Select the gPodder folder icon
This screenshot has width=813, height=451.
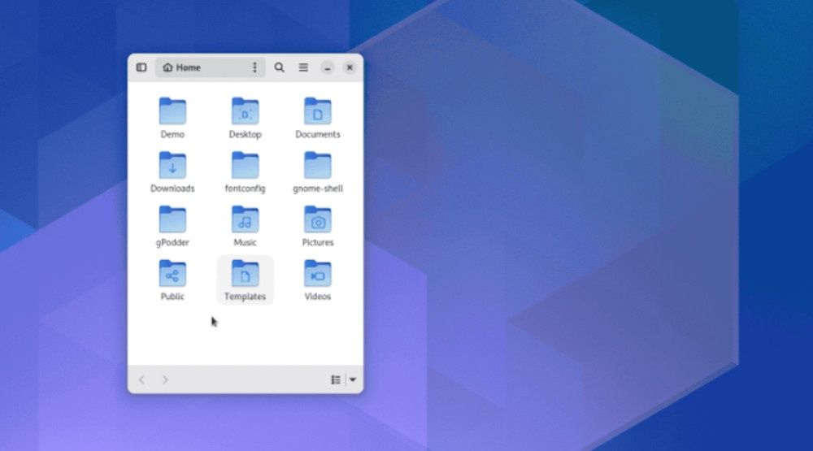coord(172,219)
